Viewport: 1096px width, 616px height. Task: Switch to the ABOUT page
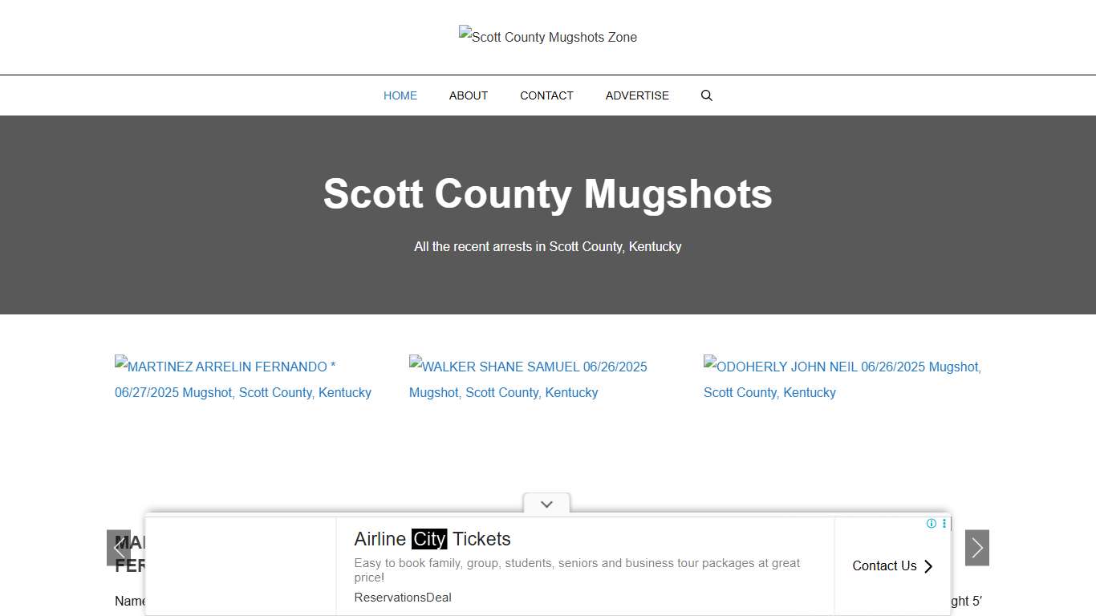tap(468, 95)
